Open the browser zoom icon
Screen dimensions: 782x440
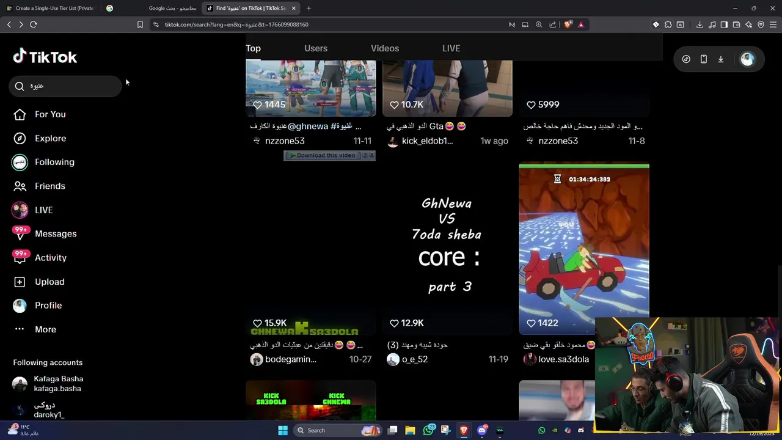click(539, 24)
